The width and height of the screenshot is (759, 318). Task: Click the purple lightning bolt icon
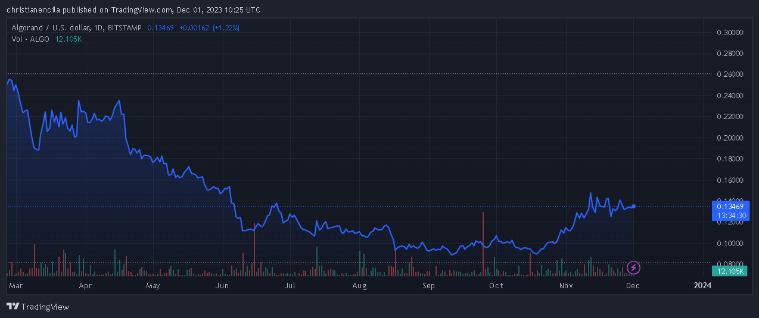[x=634, y=268]
